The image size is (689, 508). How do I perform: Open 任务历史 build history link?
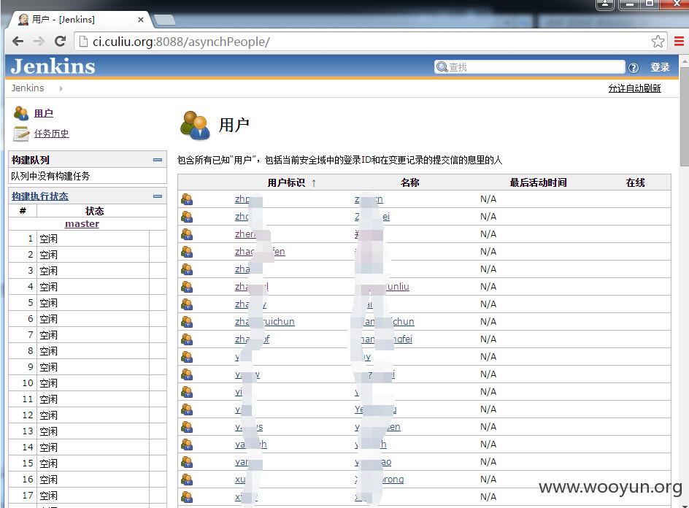point(51,133)
